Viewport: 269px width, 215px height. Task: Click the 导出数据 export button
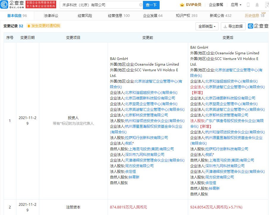click(x=233, y=26)
